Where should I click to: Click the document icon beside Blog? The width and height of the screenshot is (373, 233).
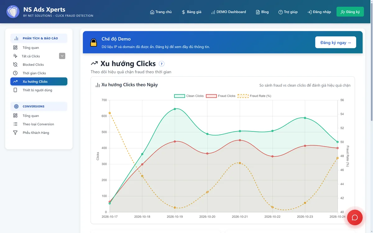point(258,12)
